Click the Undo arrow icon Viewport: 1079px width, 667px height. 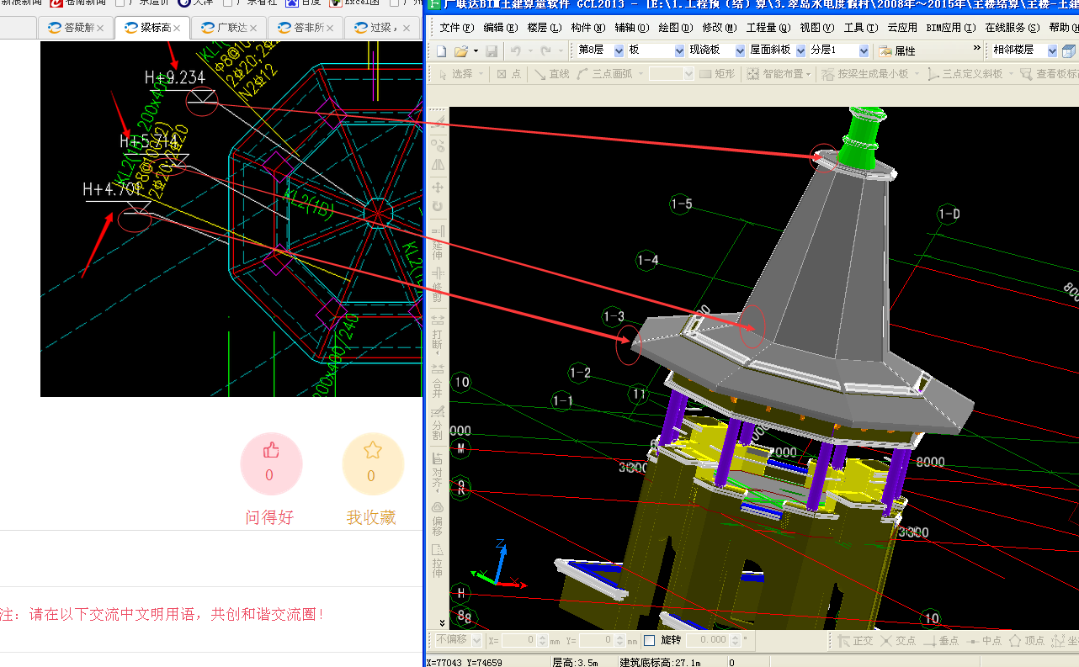(x=515, y=51)
